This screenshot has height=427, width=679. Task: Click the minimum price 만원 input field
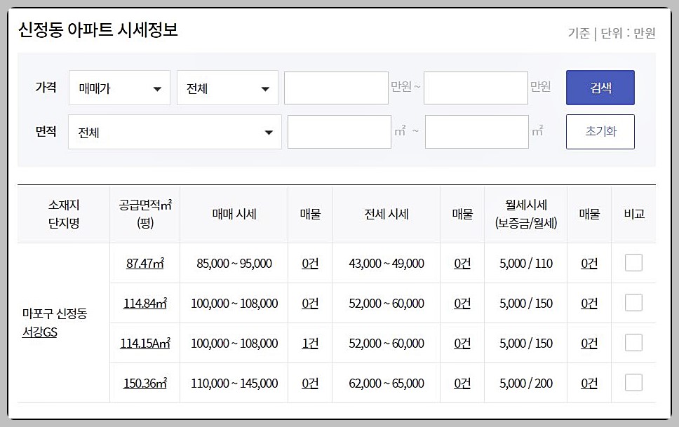click(336, 88)
